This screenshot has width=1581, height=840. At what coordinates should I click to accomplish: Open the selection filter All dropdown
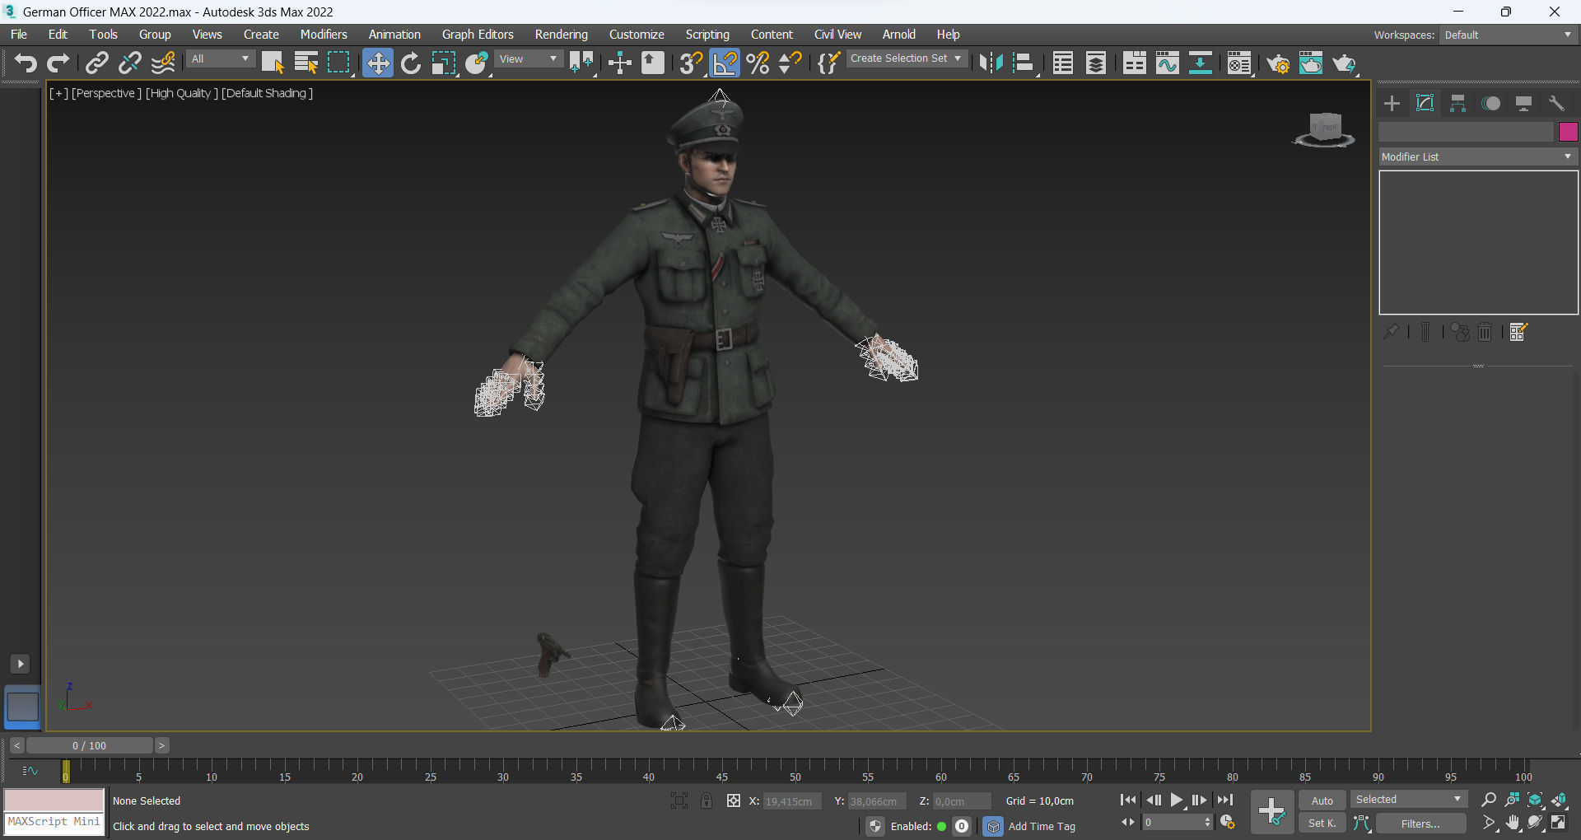pos(220,59)
